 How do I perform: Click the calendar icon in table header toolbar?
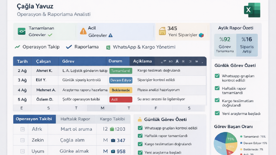197,61
